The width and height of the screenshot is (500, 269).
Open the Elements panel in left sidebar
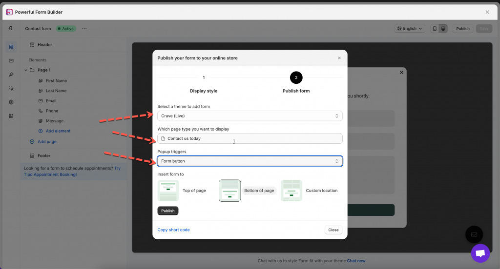(x=11, y=47)
